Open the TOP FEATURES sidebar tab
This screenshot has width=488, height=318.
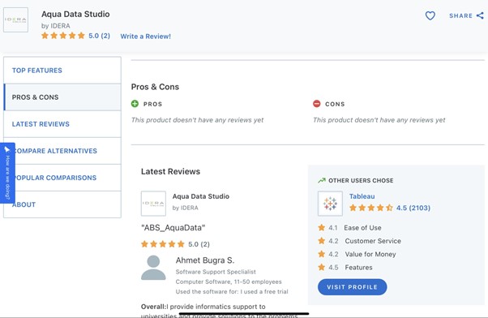point(62,70)
